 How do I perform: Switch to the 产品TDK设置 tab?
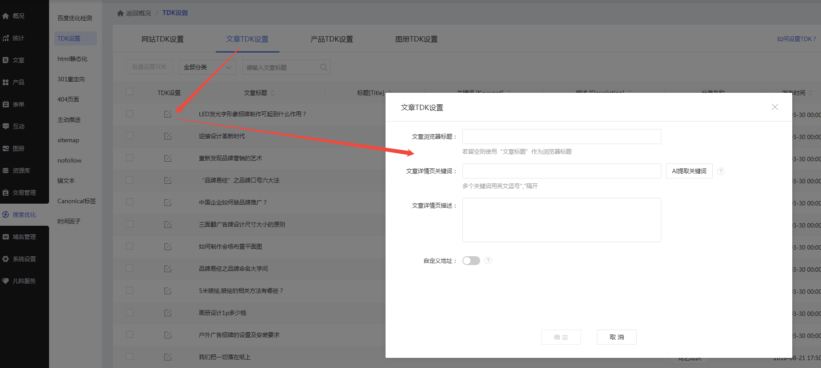(x=332, y=39)
